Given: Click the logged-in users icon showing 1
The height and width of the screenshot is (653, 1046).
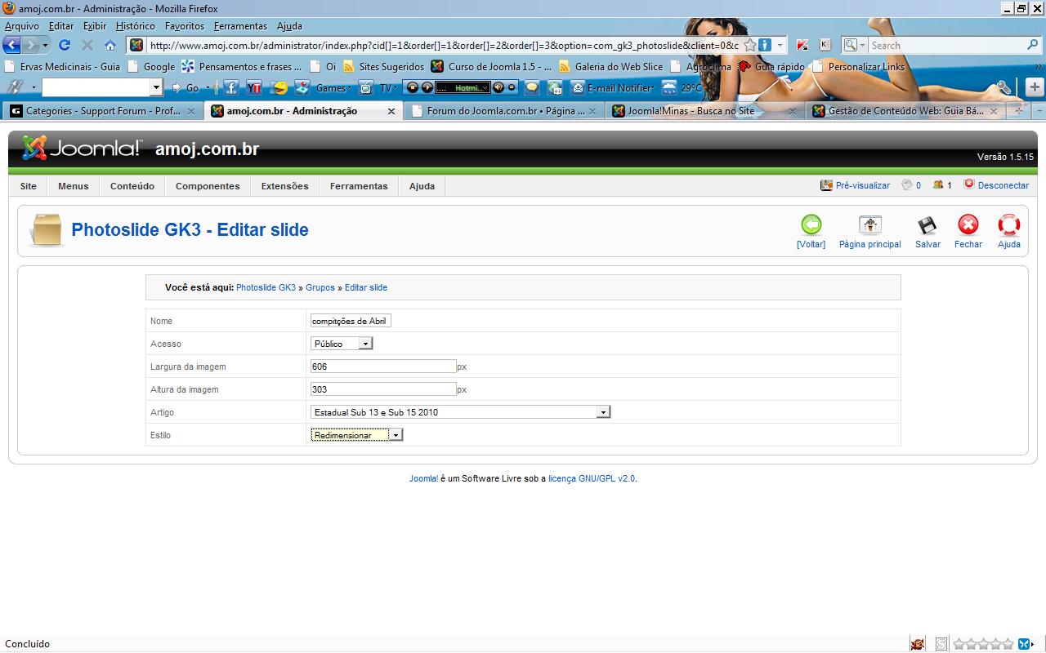Looking at the screenshot, I should 938,185.
